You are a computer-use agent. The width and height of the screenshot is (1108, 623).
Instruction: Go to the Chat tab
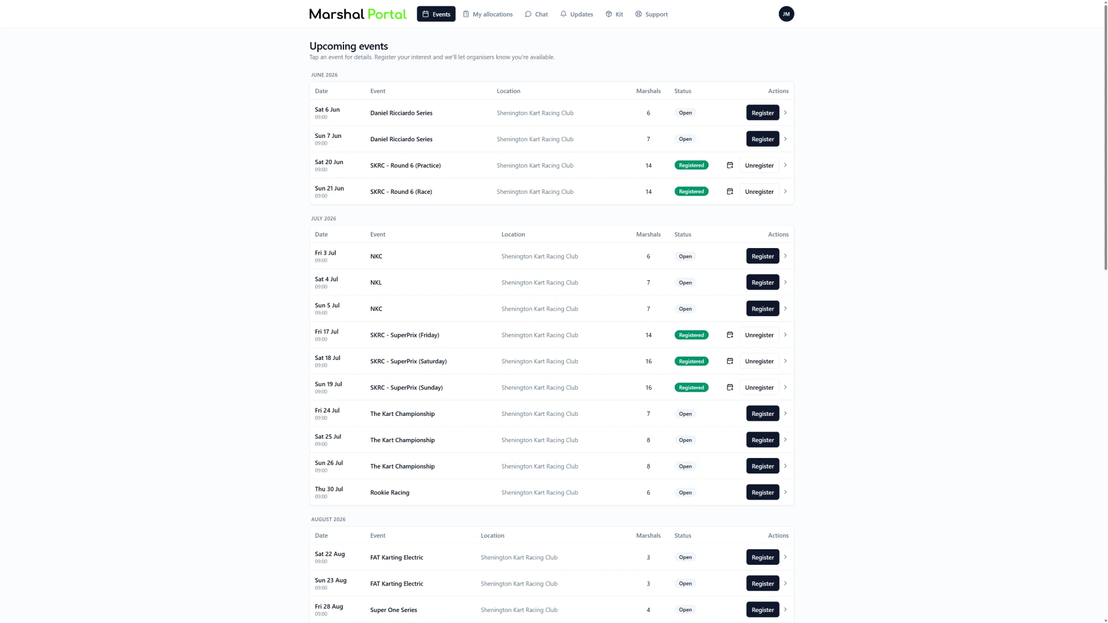tap(536, 14)
